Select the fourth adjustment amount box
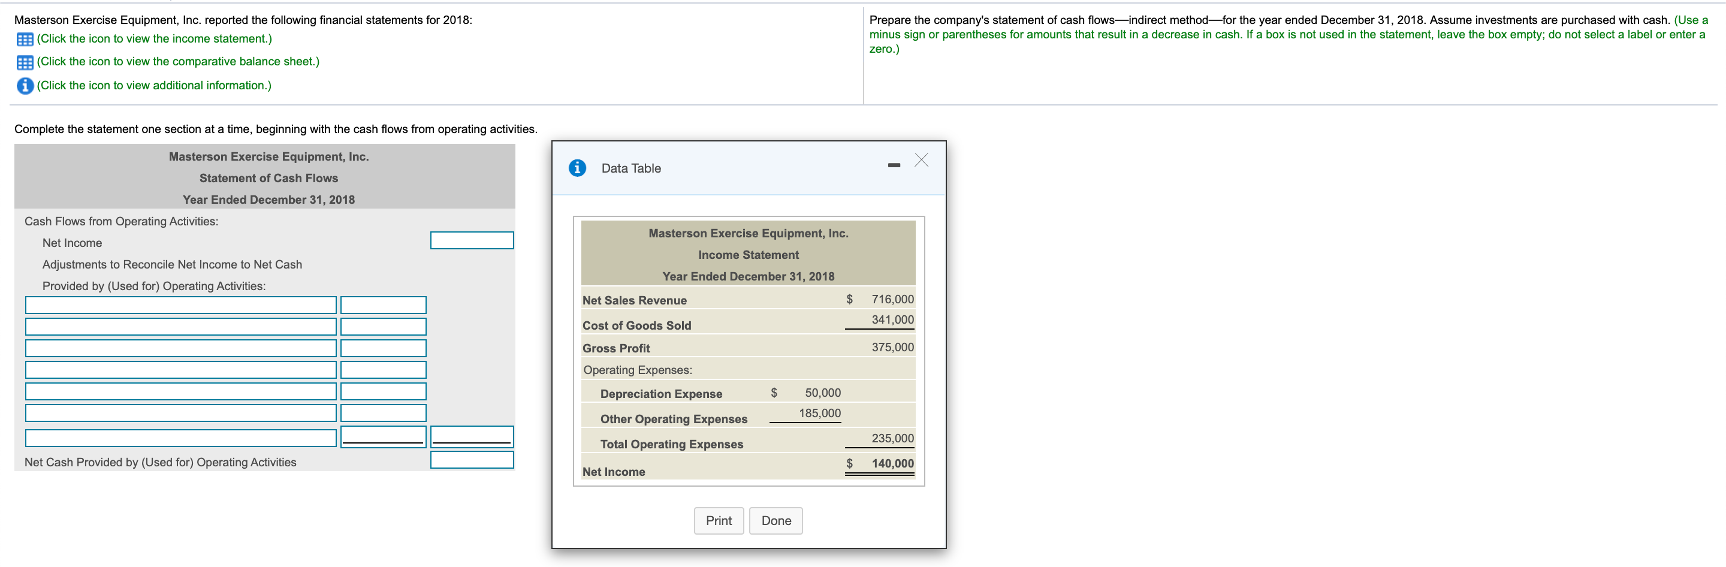This screenshot has width=1726, height=567. [384, 369]
